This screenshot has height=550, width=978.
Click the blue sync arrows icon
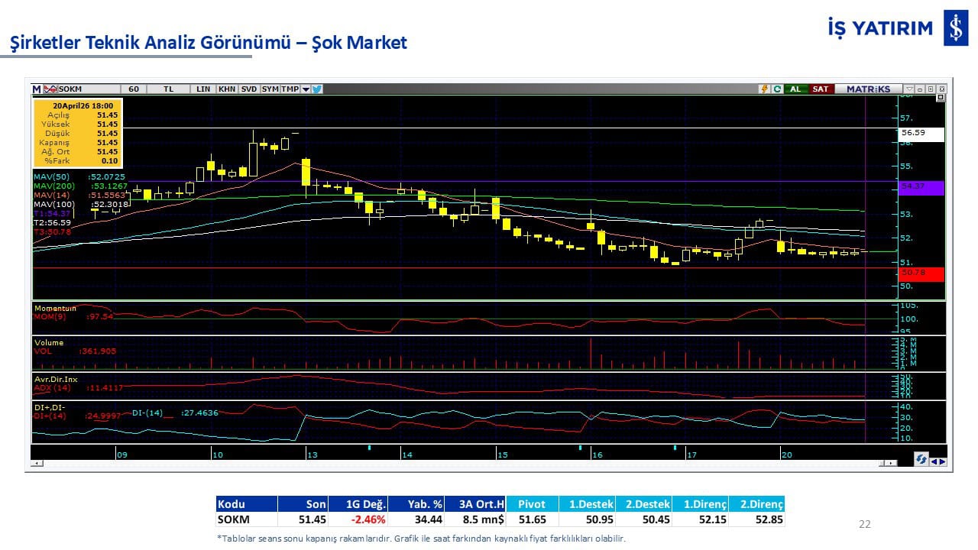pos(921,460)
